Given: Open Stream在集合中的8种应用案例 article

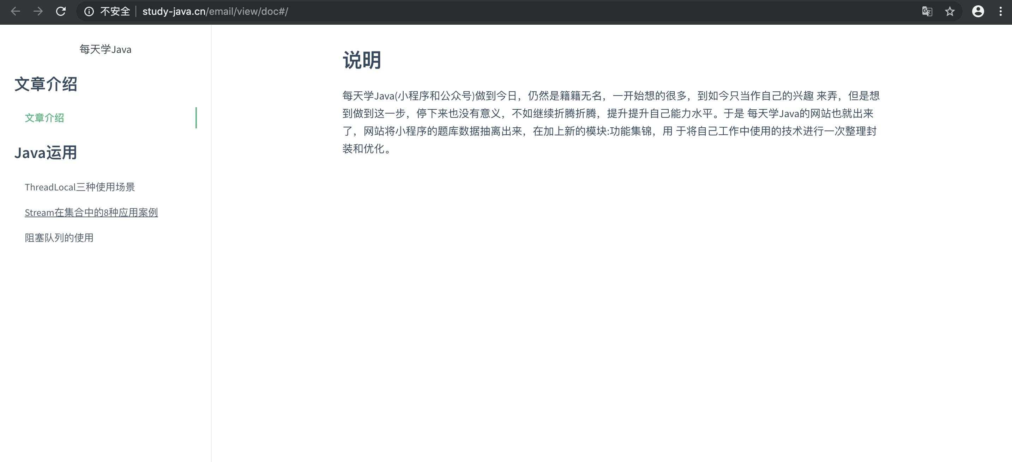Looking at the screenshot, I should 91,212.
